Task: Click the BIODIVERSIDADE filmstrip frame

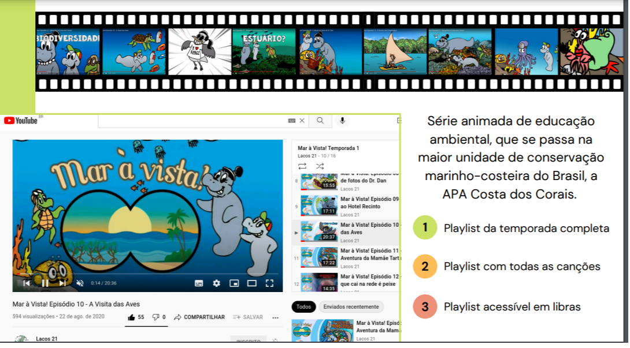Action: (68, 52)
